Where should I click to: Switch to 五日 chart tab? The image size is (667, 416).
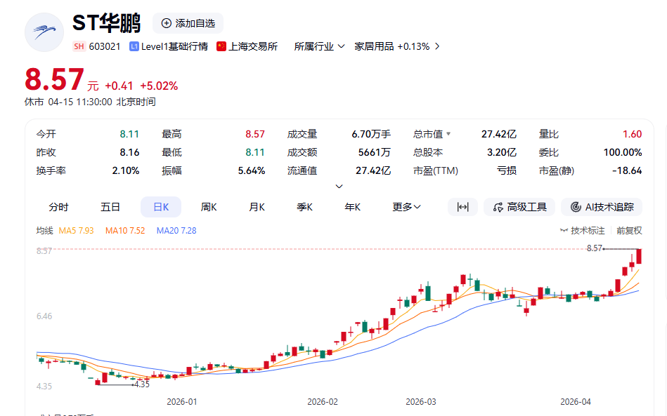pos(110,207)
